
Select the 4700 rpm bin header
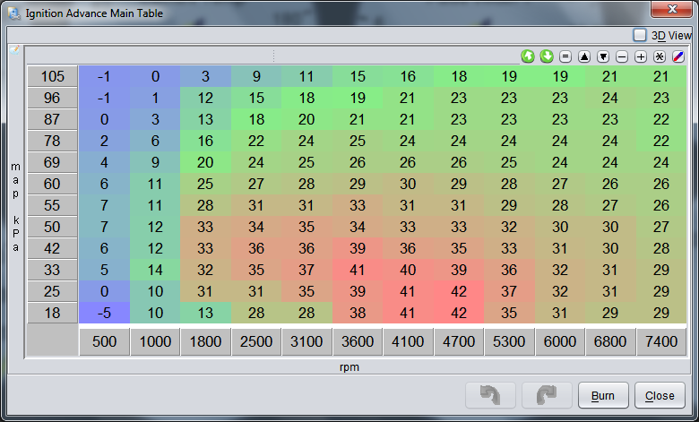tap(459, 341)
